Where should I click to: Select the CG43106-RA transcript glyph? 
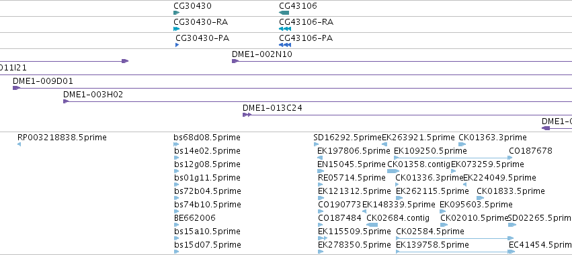(x=284, y=29)
